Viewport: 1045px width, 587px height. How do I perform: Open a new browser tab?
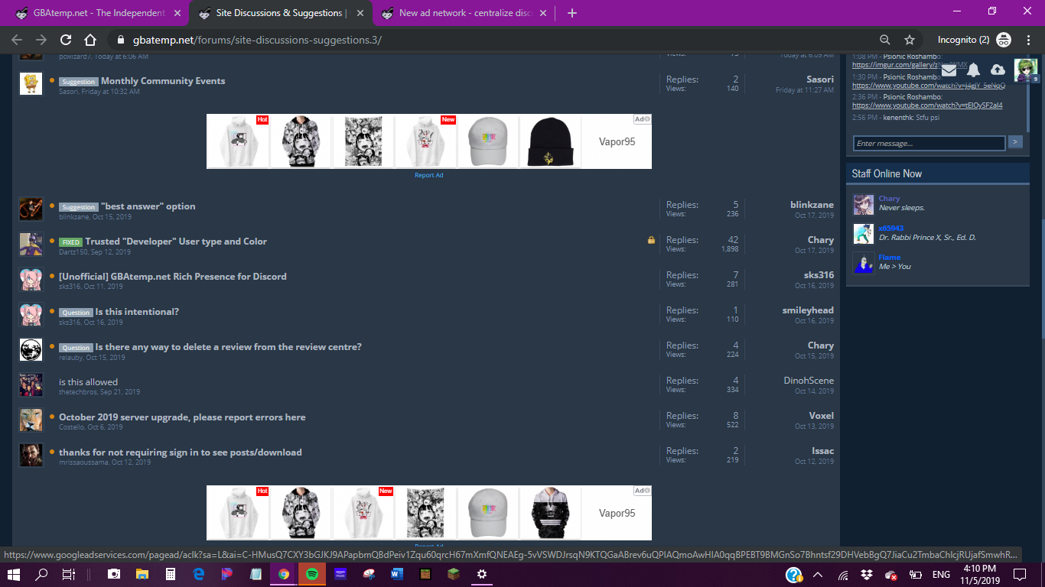click(572, 13)
